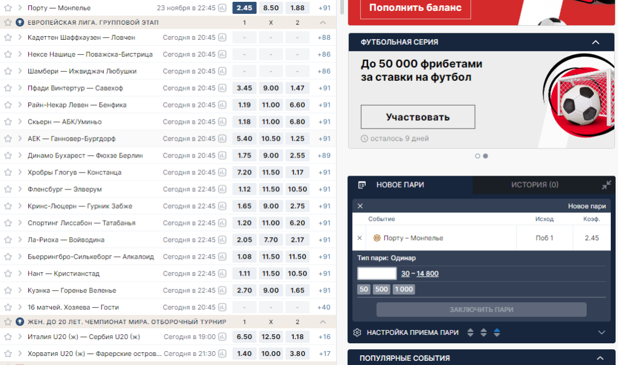
Task: Collapse the Популярные события panel
Action: pos(600,358)
